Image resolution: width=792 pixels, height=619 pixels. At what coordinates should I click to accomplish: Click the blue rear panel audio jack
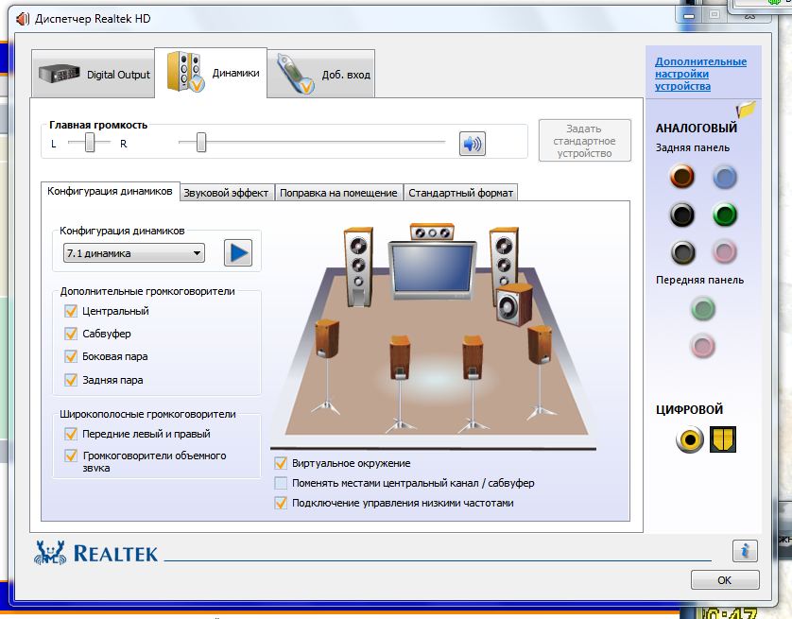coord(725,178)
